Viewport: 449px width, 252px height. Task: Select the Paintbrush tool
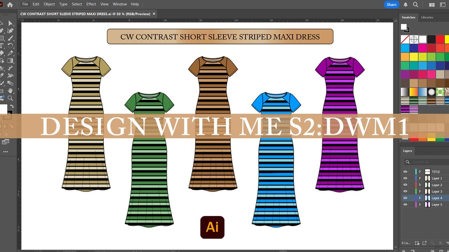(x=11, y=38)
